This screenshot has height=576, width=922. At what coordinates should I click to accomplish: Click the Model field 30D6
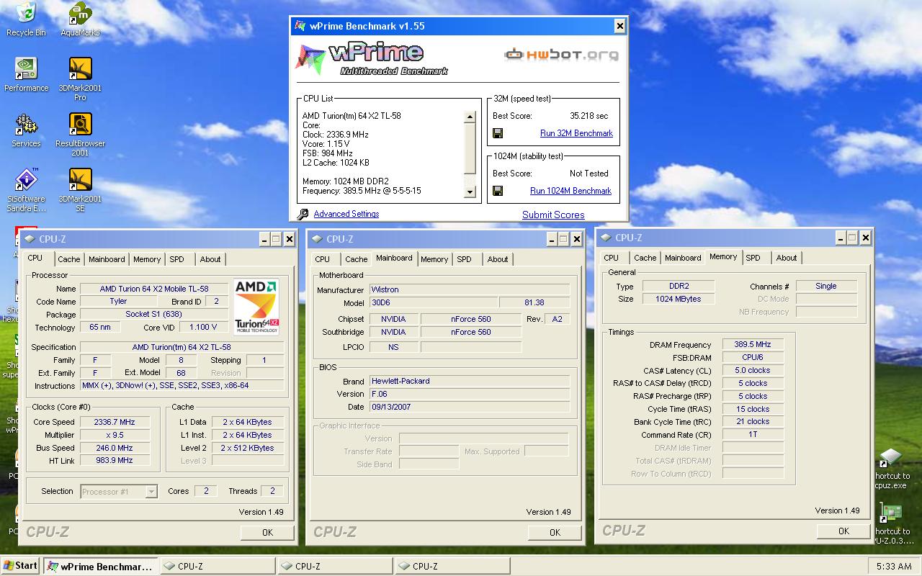pyautogui.click(x=433, y=302)
